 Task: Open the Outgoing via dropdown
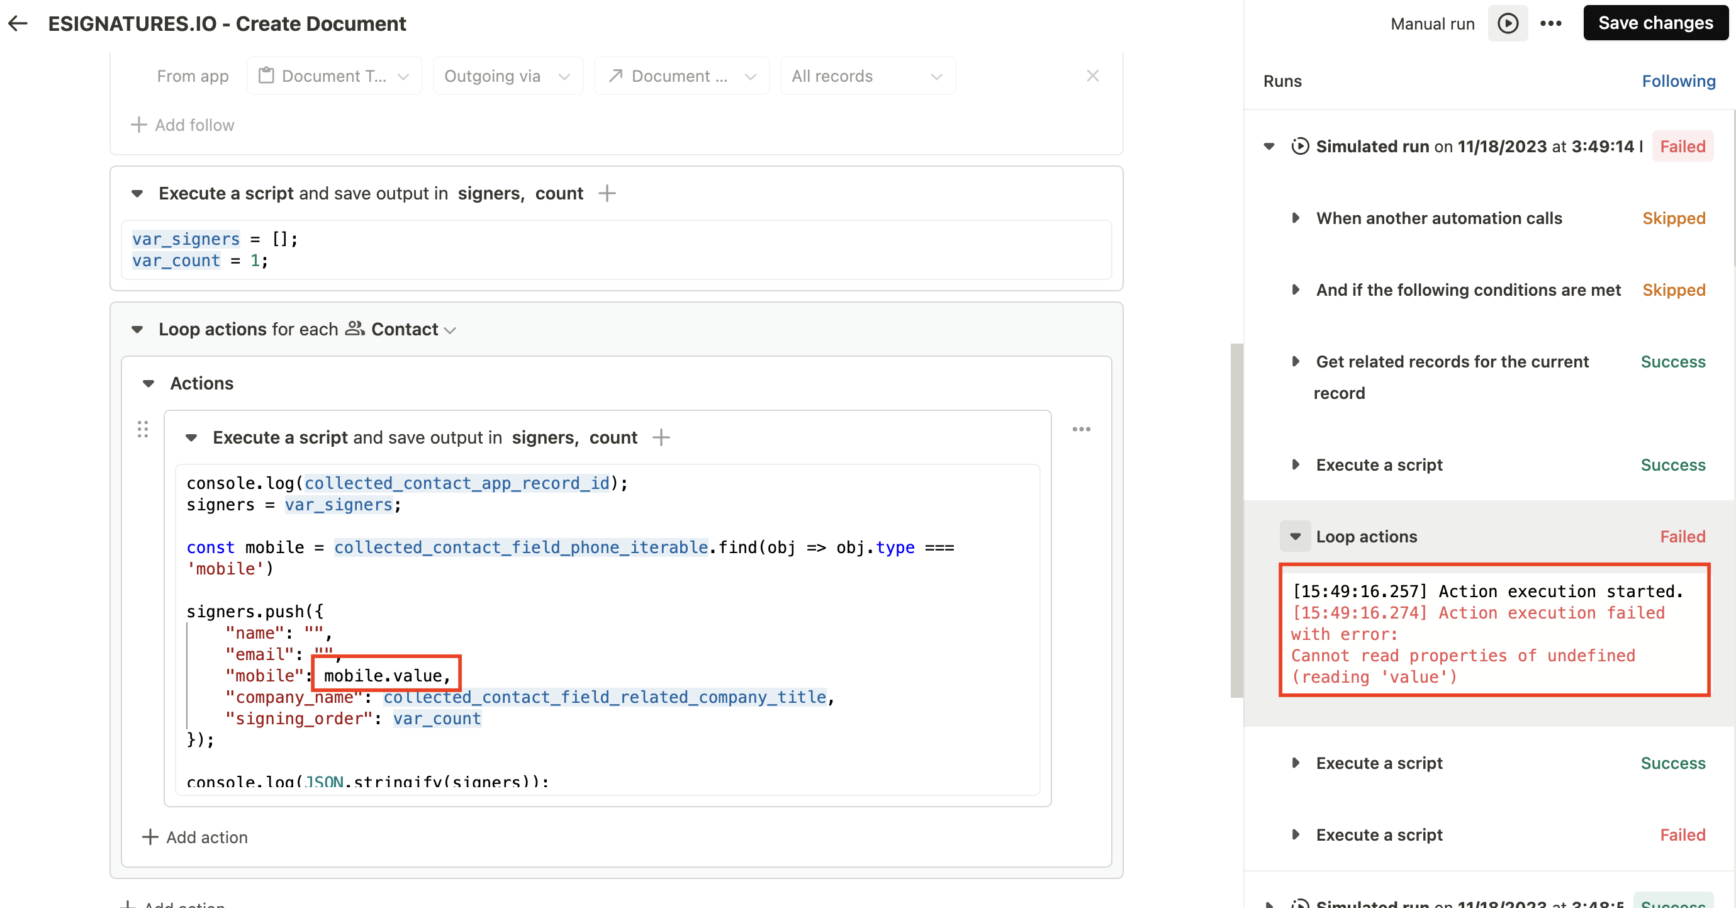(x=507, y=76)
